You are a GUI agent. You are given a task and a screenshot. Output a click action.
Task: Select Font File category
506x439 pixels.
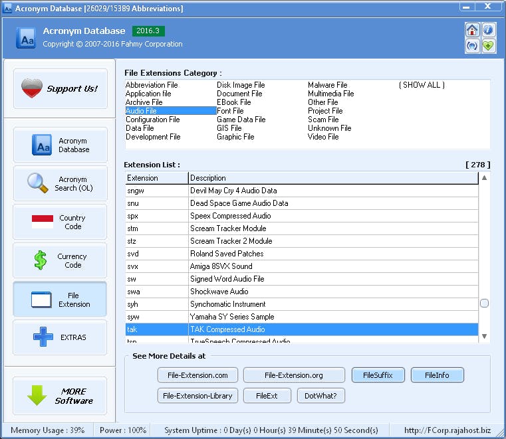[230, 111]
